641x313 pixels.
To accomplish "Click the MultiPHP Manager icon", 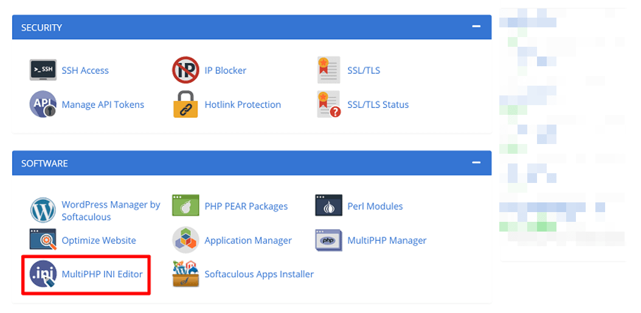I will pos(328,240).
